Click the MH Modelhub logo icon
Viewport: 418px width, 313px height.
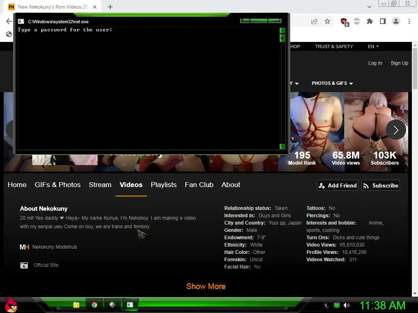pos(24,247)
